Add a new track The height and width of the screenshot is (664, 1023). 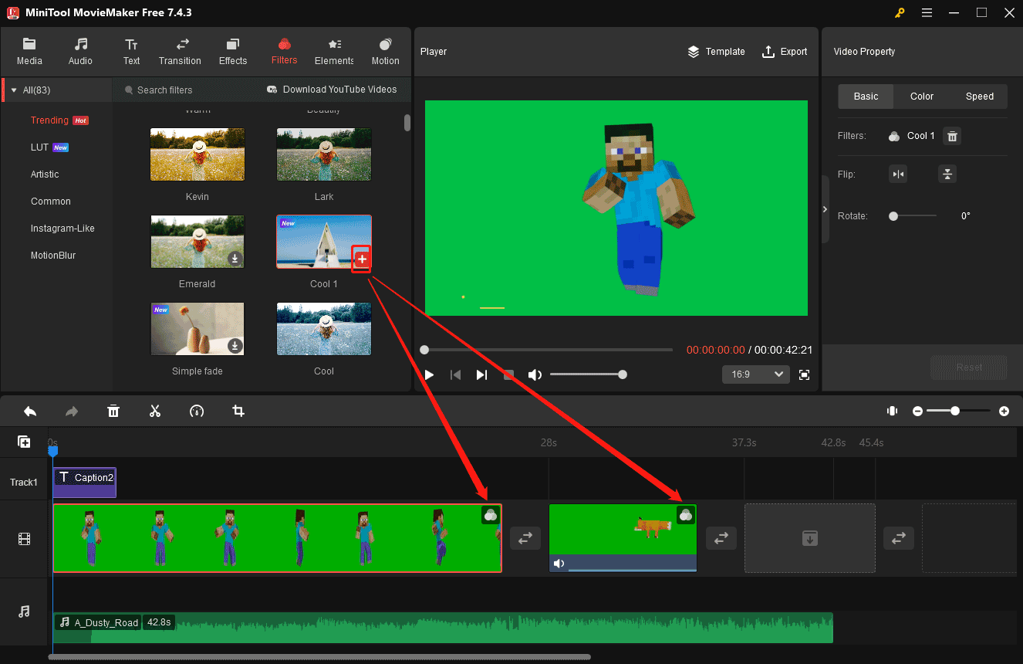(x=24, y=442)
